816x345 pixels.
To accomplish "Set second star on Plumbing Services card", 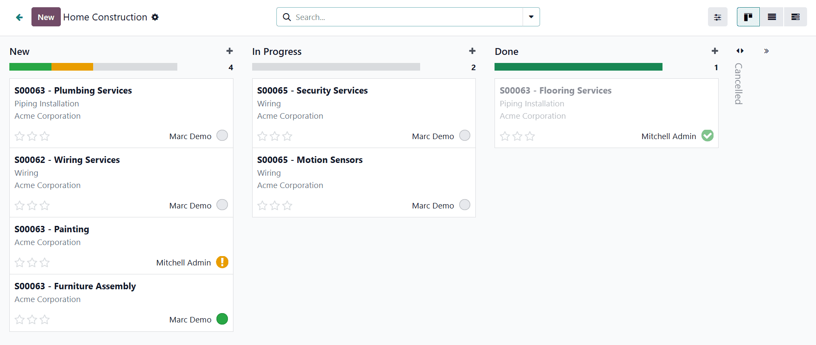I will (32, 136).
